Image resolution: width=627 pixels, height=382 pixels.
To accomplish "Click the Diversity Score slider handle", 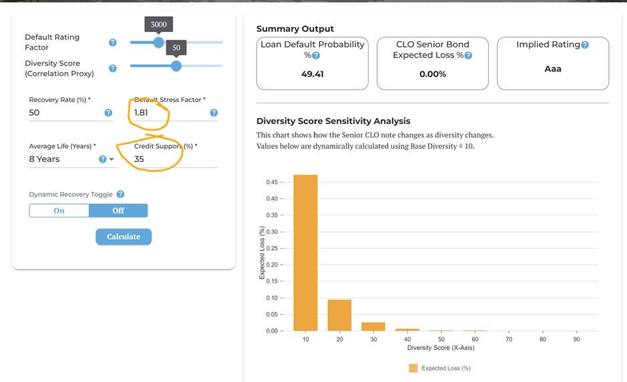I will pos(176,66).
